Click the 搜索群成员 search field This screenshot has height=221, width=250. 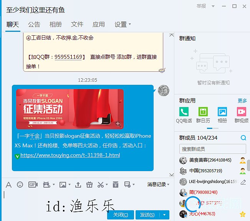point(212,149)
